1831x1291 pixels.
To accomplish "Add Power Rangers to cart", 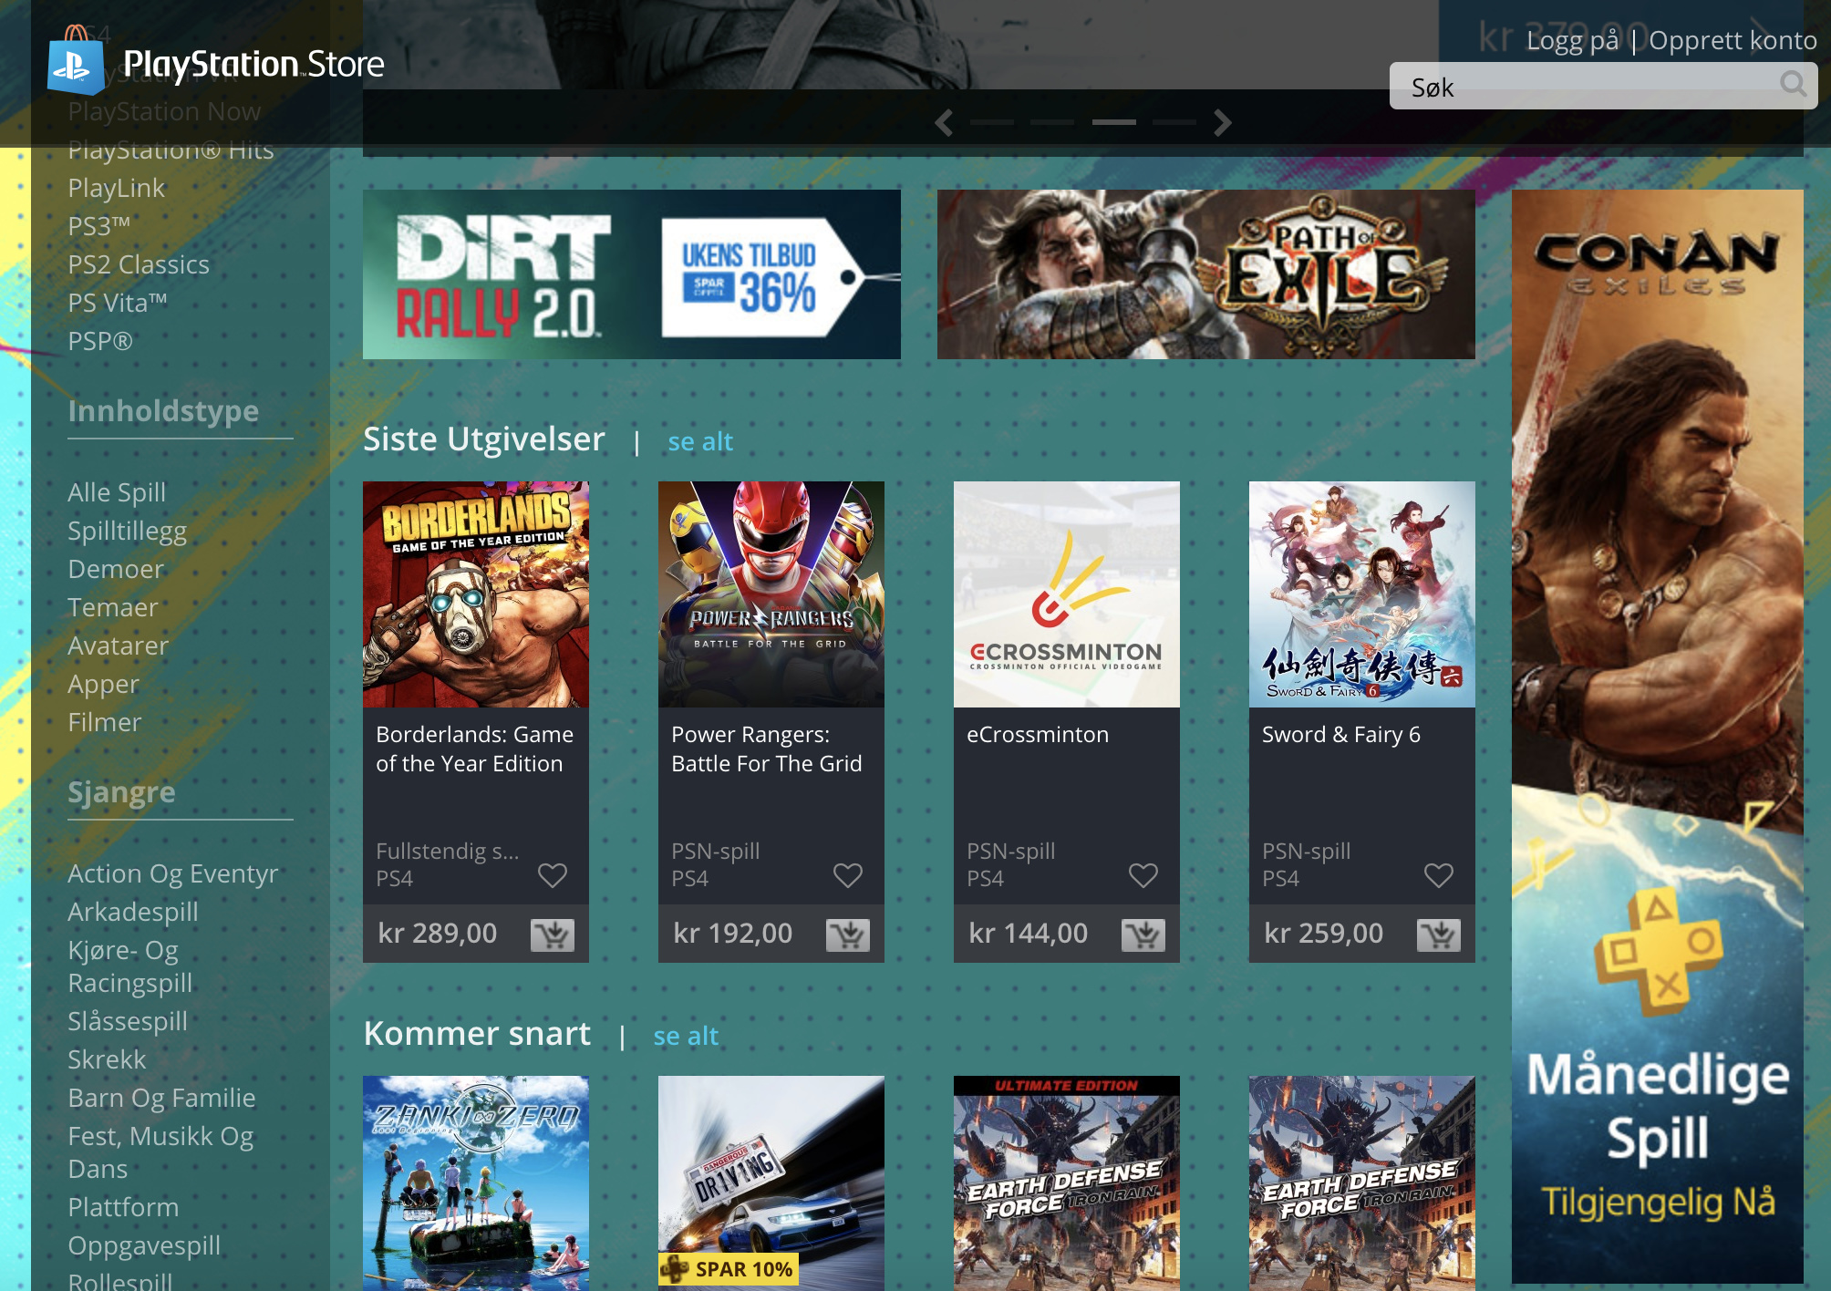I will point(847,934).
